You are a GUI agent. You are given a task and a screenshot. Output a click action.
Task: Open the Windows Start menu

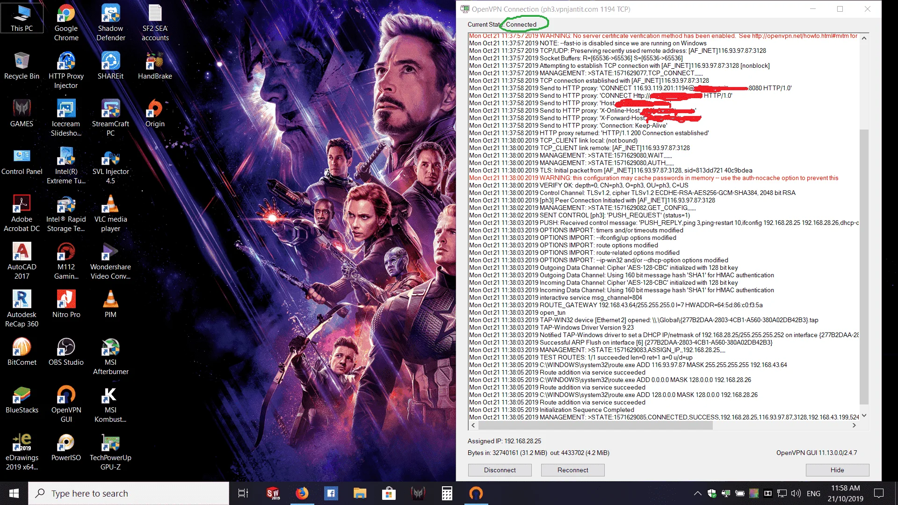(x=14, y=493)
